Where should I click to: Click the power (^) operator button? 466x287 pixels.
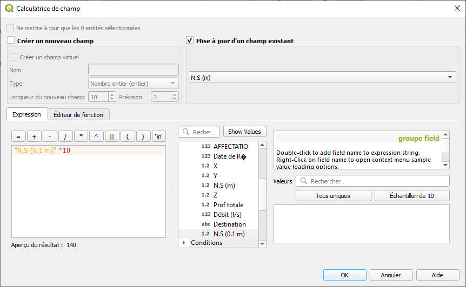coord(97,136)
